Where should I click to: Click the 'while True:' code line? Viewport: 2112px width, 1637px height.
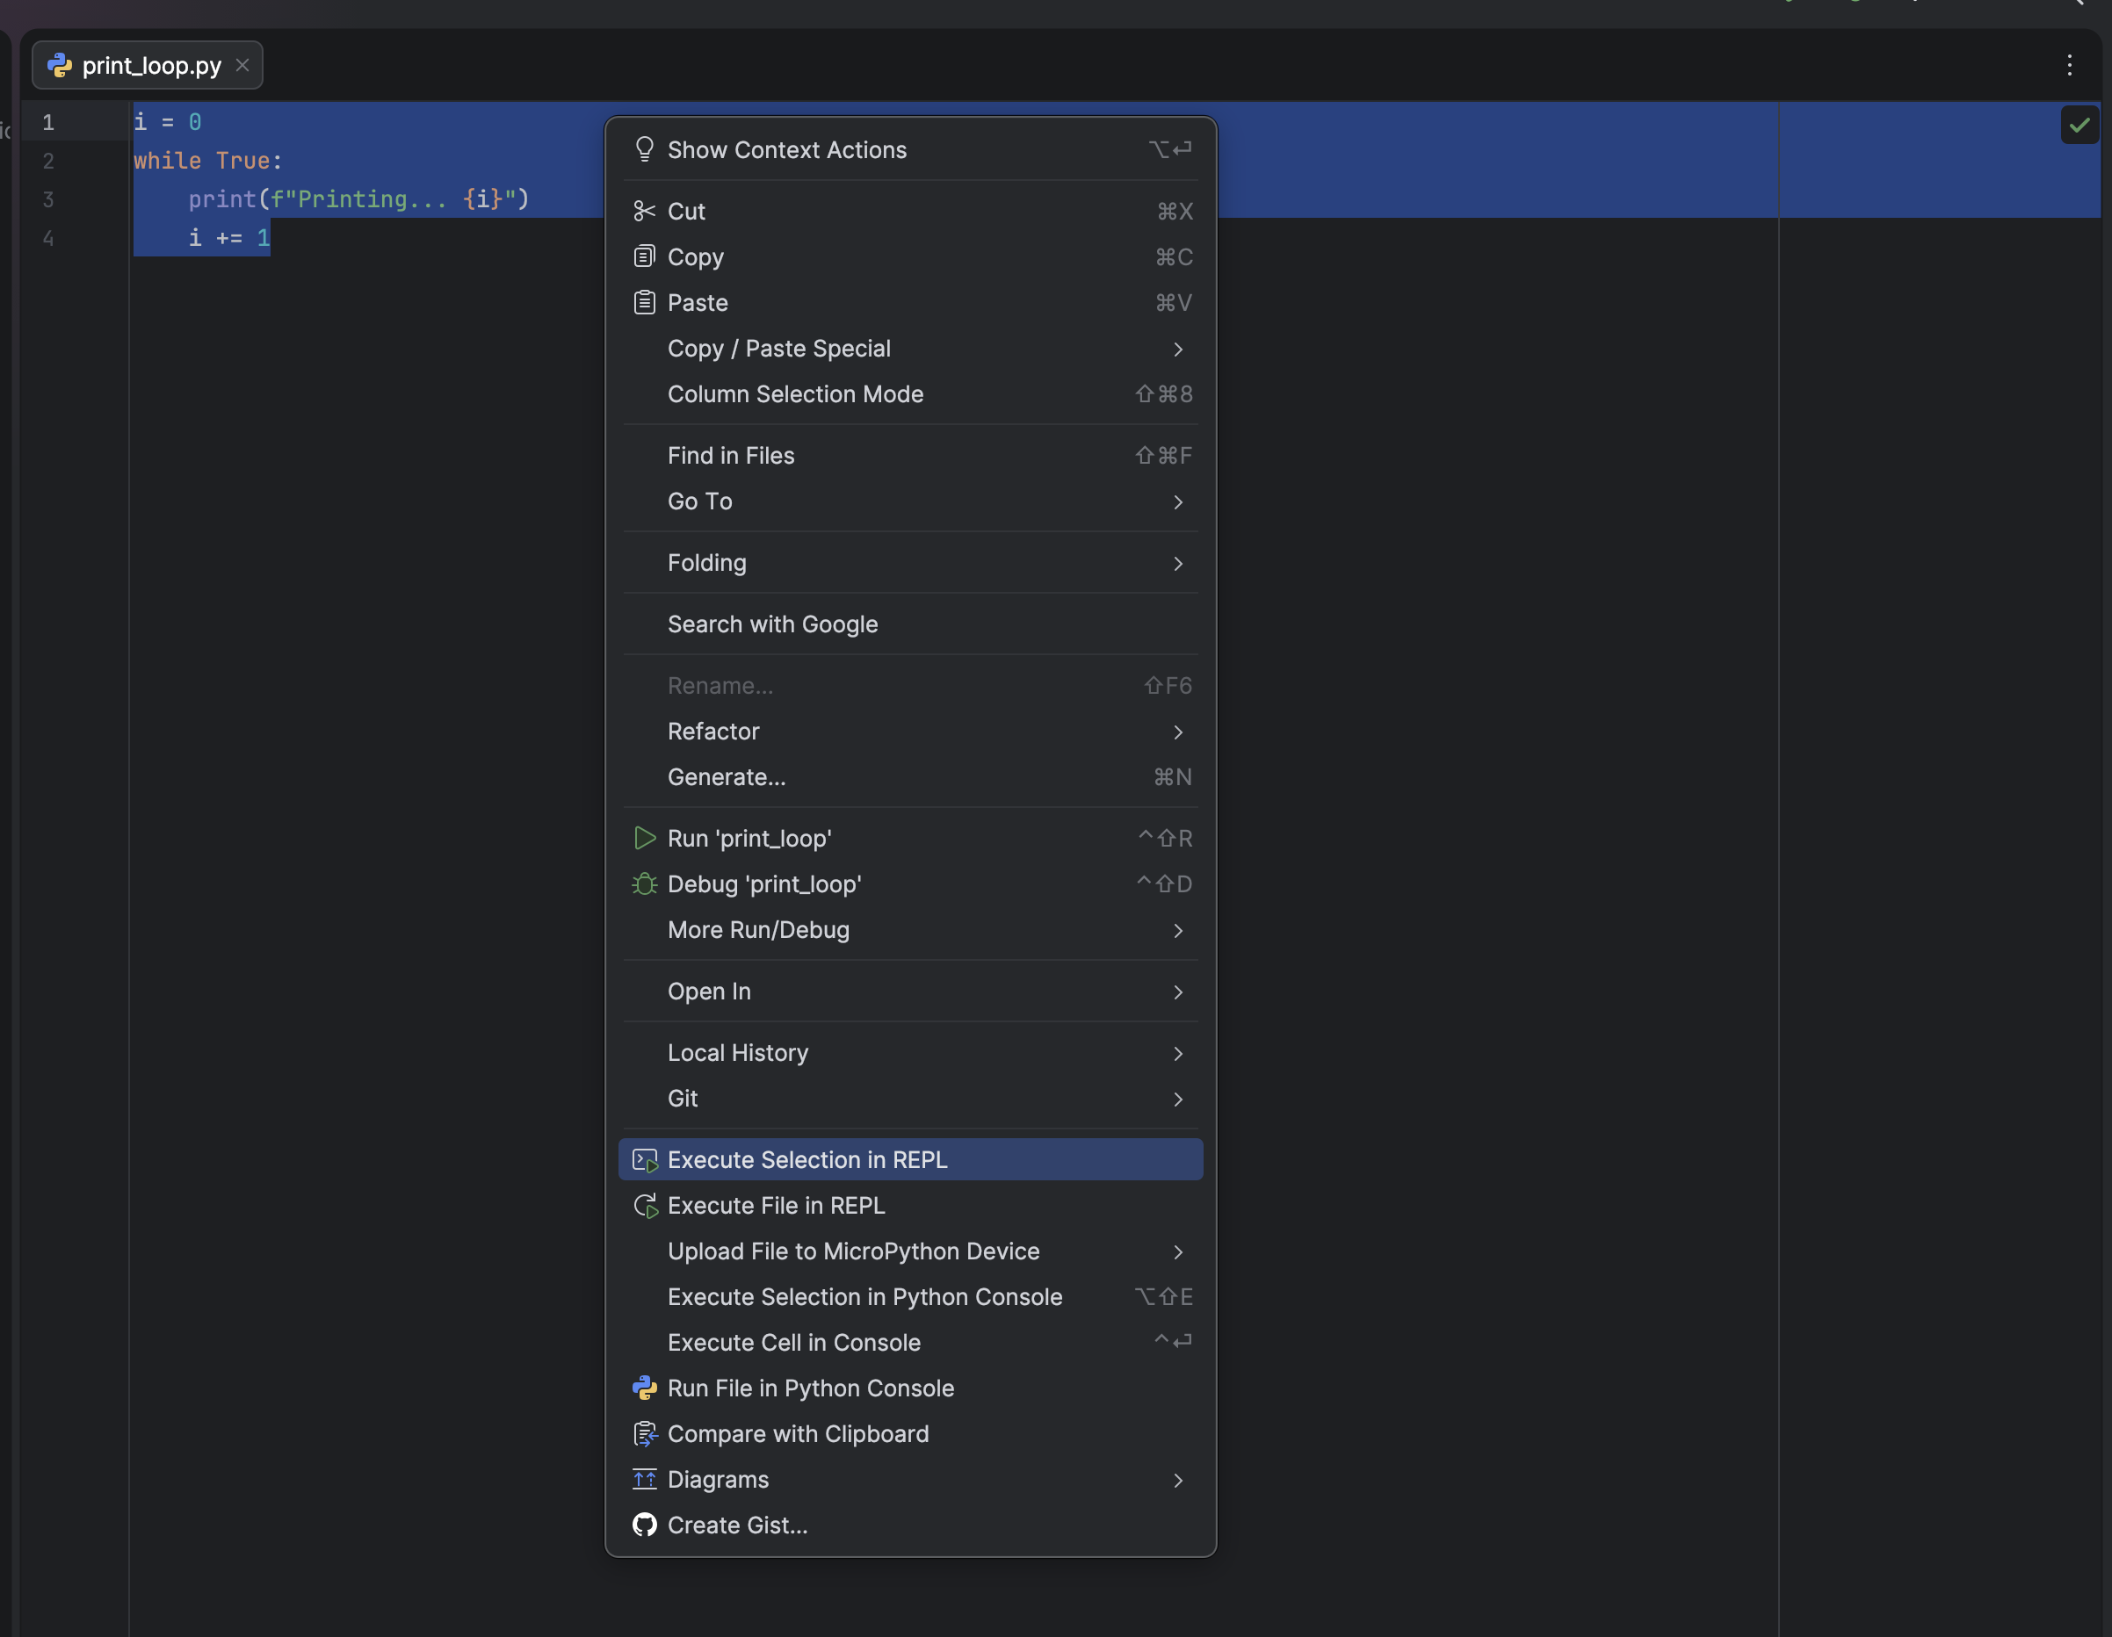pyautogui.click(x=208, y=161)
